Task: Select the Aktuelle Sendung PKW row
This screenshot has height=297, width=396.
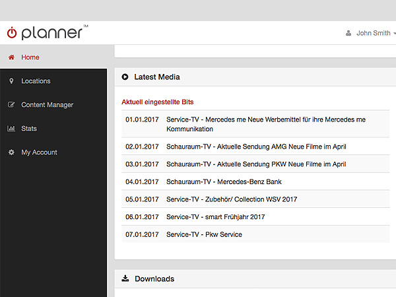Action: pos(255,164)
